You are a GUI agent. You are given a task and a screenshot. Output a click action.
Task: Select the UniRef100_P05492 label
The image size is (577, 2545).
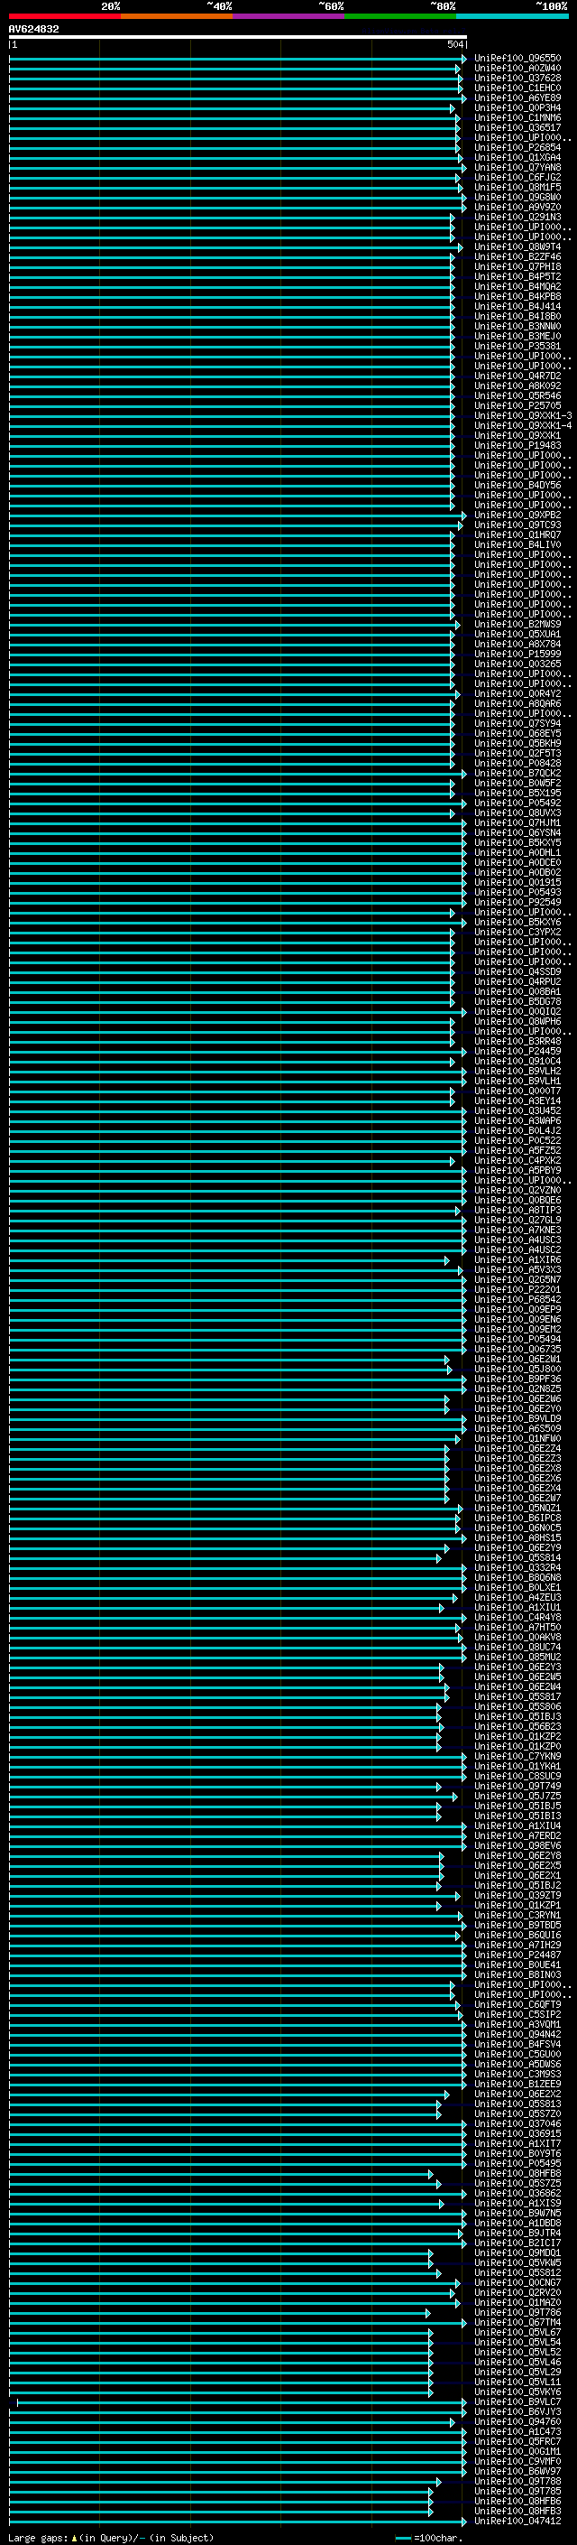517,803
